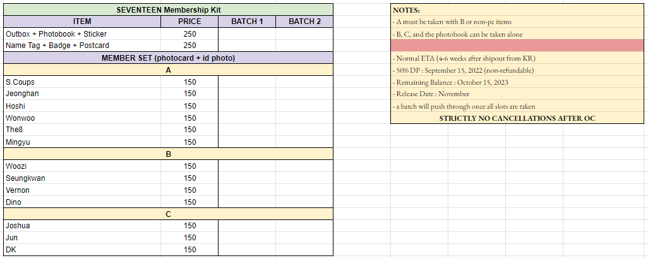Select the BATCH 2 header cell

coord(304,21)
